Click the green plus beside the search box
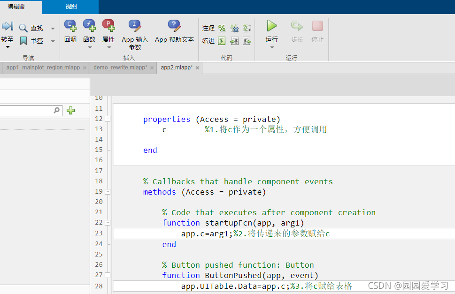Image resolution: width=455 pixels, height=294 pixels. click(x=69, y=111)
